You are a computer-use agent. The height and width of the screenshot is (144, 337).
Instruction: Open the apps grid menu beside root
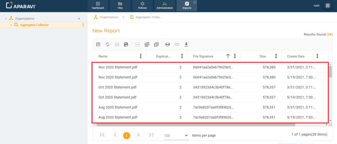click(327, 6)
